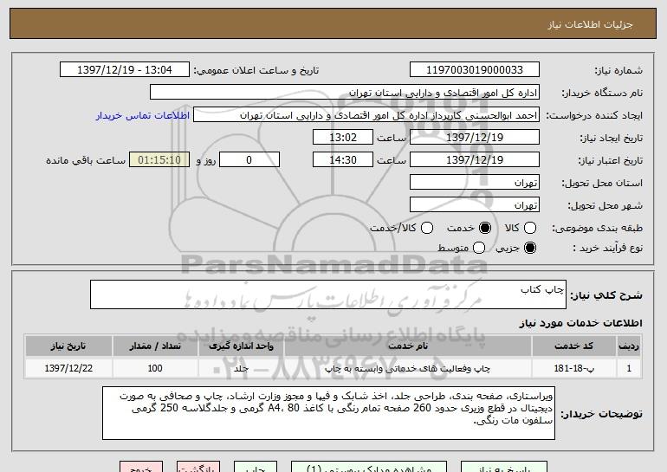Click the ساعت باقی مانده label
This screenshot has height=472, width=667.
tap(86, 160)
